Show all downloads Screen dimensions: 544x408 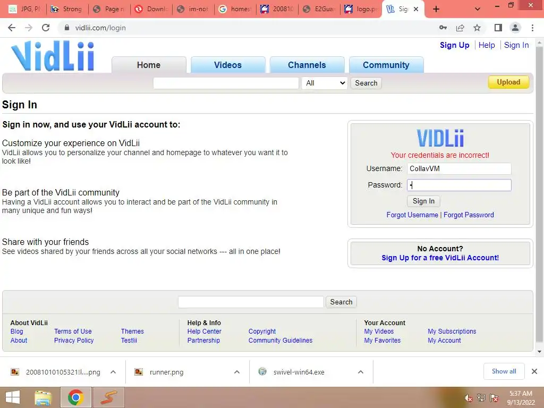click(504, 371)
